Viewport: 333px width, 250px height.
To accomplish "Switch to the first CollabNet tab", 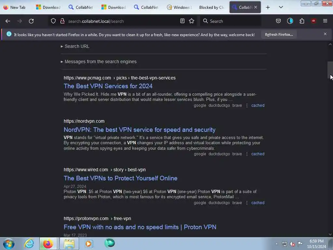I will coord(81,7).
